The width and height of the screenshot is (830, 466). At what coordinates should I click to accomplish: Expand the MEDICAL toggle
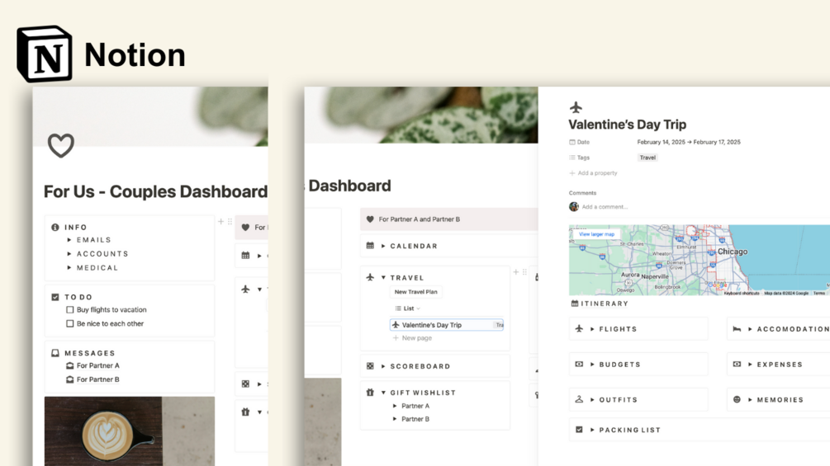[69, 268]
